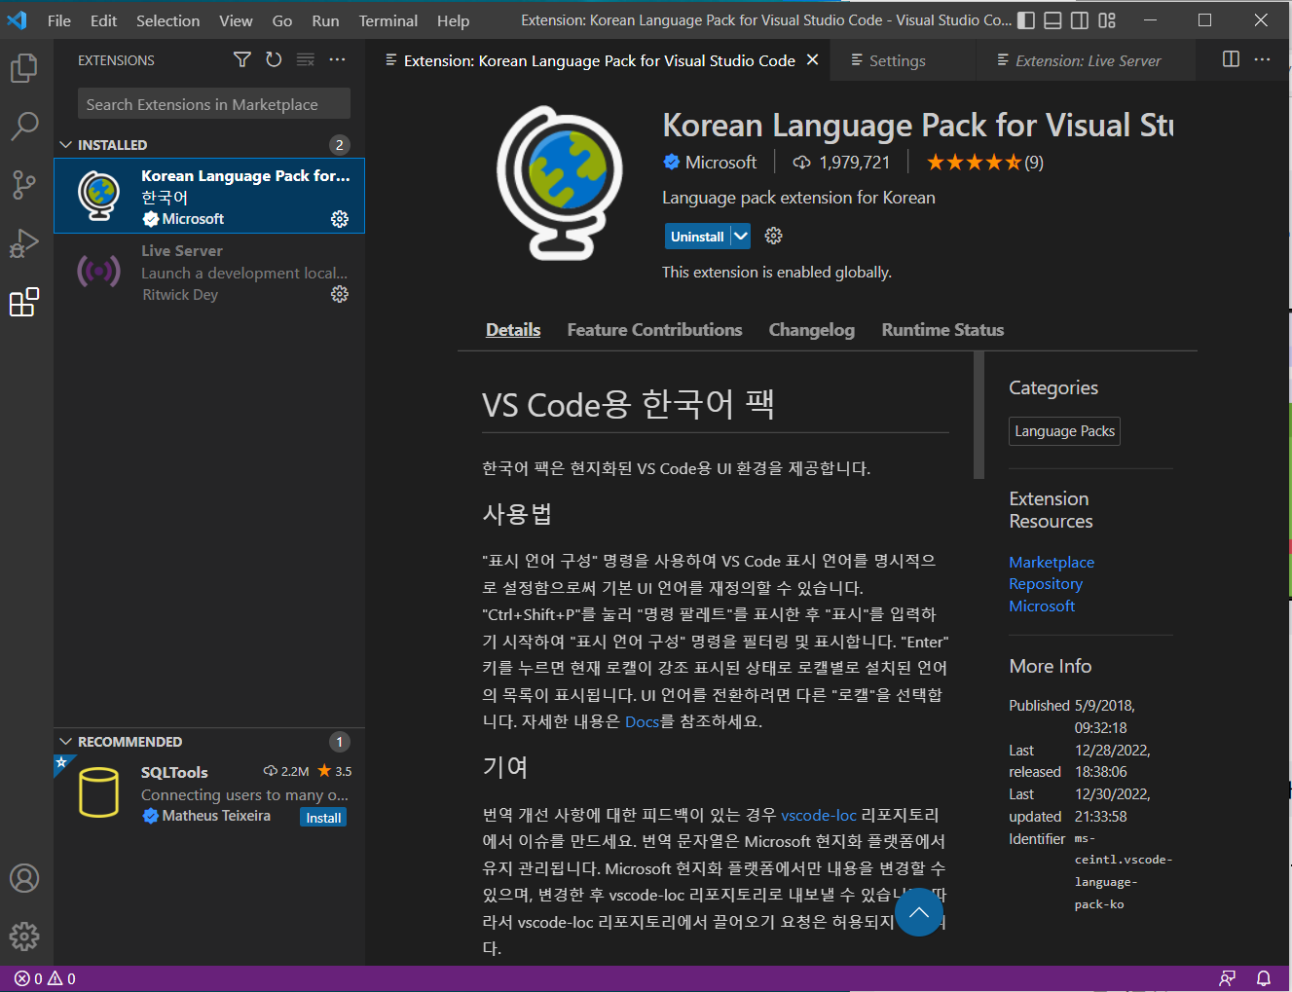Collapse the RECOMMENDED section
The image size is (1292, 992).
[x=66, y=742]
